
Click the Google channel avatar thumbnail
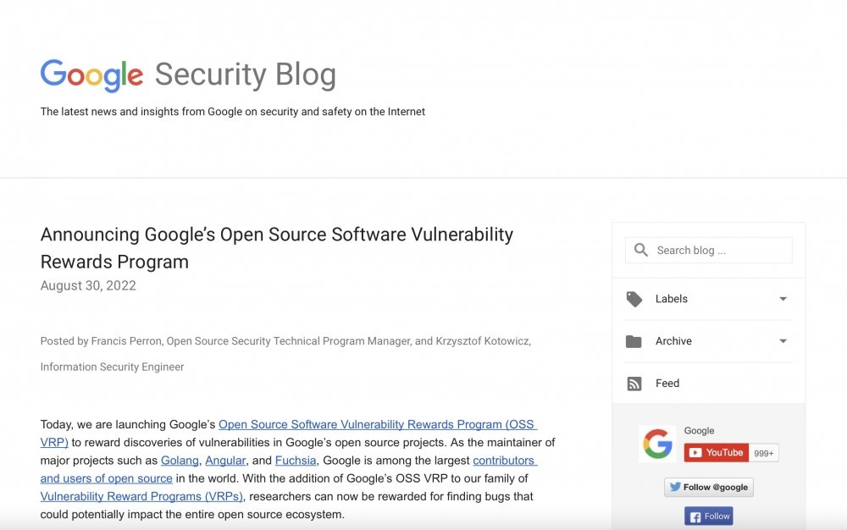click(657, 444)
